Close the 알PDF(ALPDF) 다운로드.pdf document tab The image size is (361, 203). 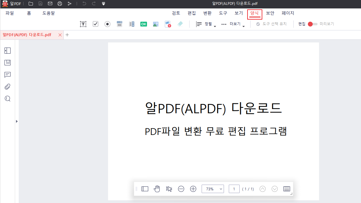(60, 35)
